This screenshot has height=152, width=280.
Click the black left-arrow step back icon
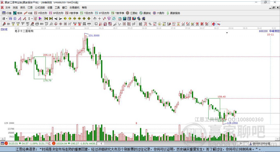[56, 19]
